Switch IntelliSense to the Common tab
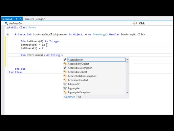This screenshot has width=174, height=131. [70, 97]
